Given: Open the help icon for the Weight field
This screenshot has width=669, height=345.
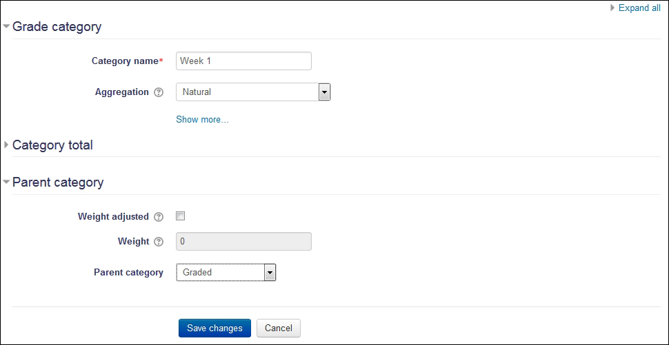Looking at the screenshot, I should (159, 242).
